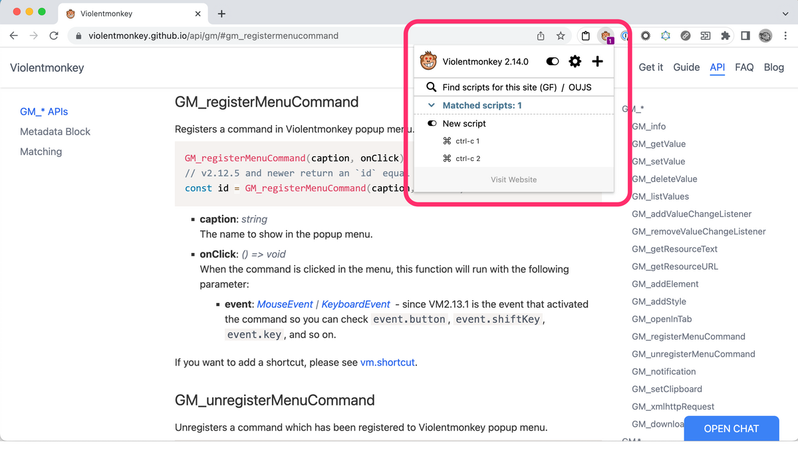
Task: Jump to GM_setValue in contents
Action: pyautogui.click(x=658, y=161)
